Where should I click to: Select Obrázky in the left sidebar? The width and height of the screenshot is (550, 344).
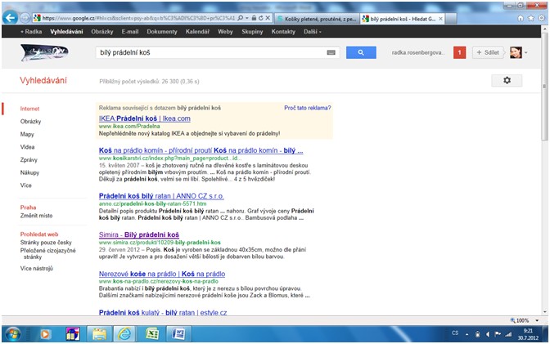click(30, 122)
